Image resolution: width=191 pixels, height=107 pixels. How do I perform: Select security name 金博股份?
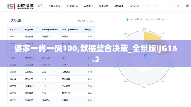[x=29, y=86]
